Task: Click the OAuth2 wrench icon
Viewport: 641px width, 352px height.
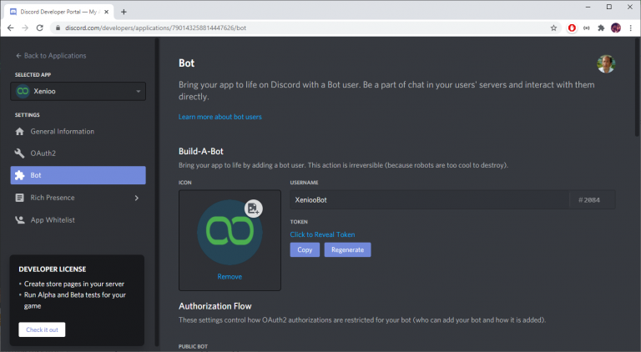Action: coord(20,153)
